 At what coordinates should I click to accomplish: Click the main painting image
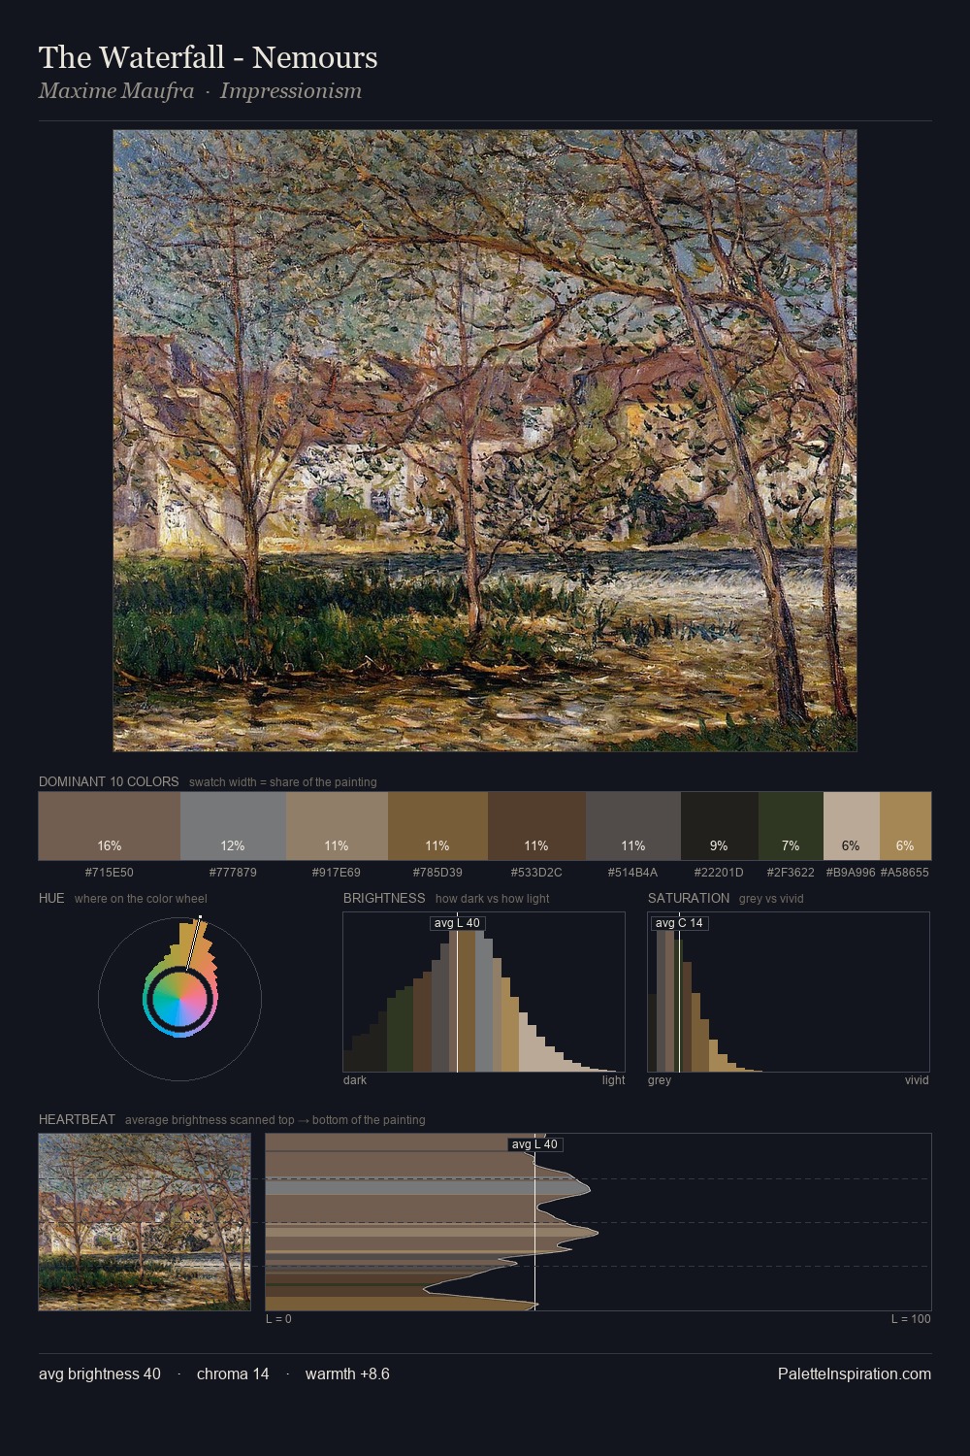pos(485,441)
